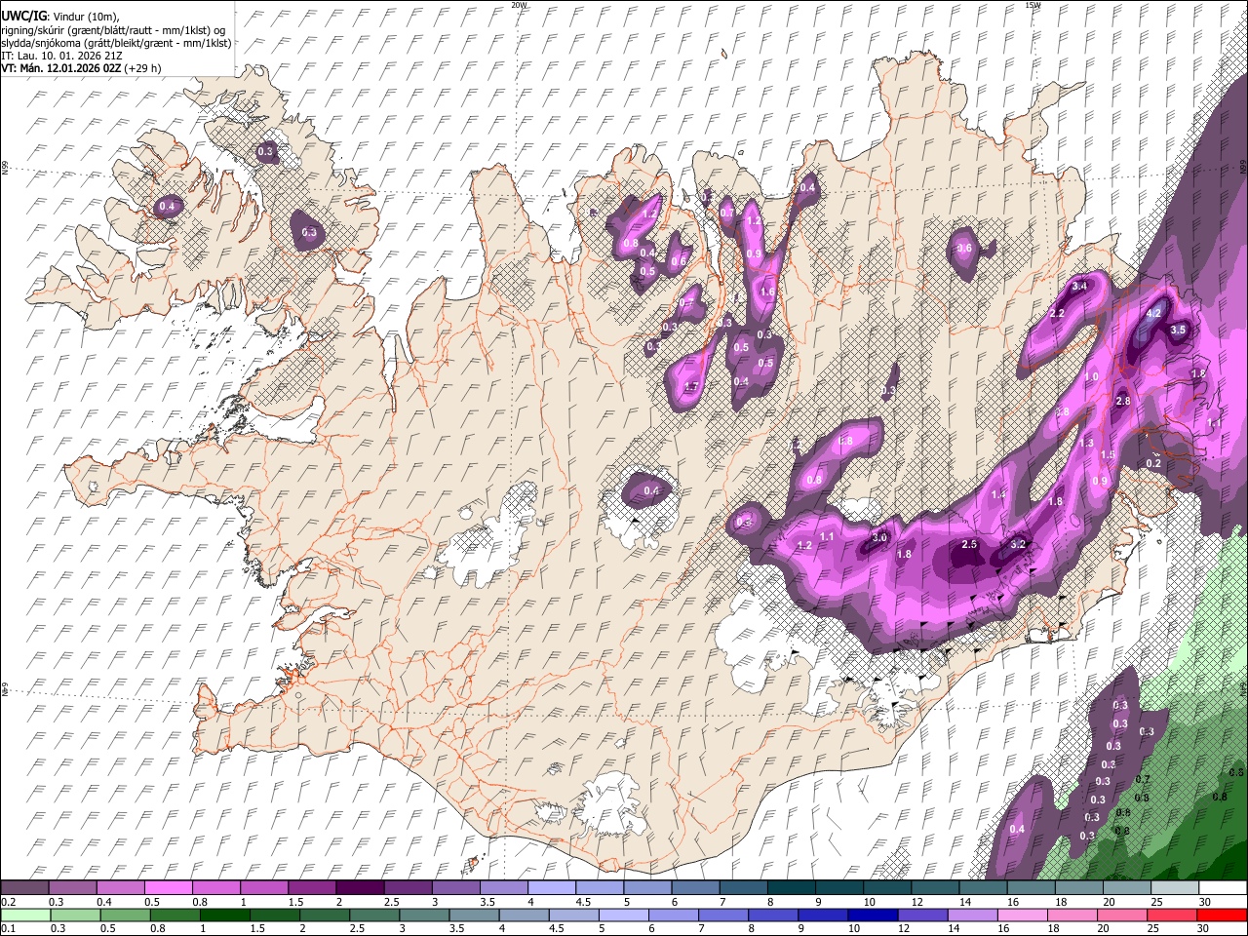Click the 1.0 snowfall value on the map

tap(1092, 376)
